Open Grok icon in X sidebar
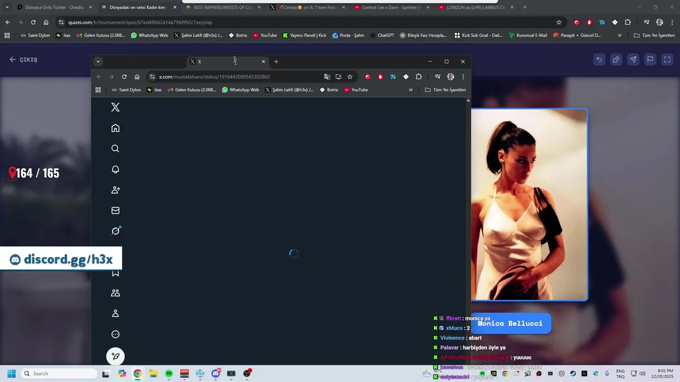The image size is (680, 382). 115,231
